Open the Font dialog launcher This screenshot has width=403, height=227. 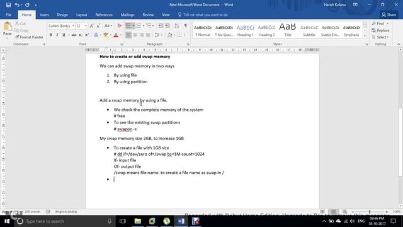[122, 44]
